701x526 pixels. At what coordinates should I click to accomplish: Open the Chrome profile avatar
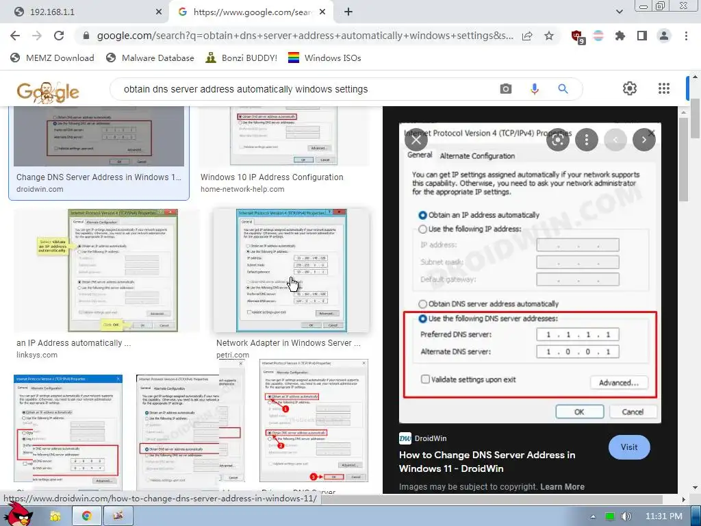[664, 36]
